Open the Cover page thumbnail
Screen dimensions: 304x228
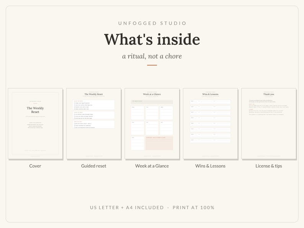tap(35, 124)
